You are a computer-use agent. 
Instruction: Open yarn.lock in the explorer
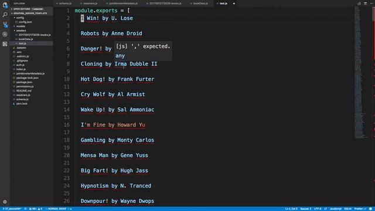[22, 104]
